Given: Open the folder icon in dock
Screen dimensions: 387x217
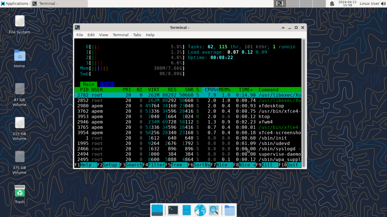Looking at the screenshot, I should (x=230, y=210).
